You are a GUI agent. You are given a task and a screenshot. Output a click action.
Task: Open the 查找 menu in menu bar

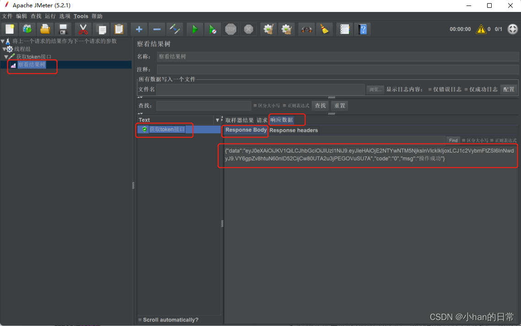[36, 17]
